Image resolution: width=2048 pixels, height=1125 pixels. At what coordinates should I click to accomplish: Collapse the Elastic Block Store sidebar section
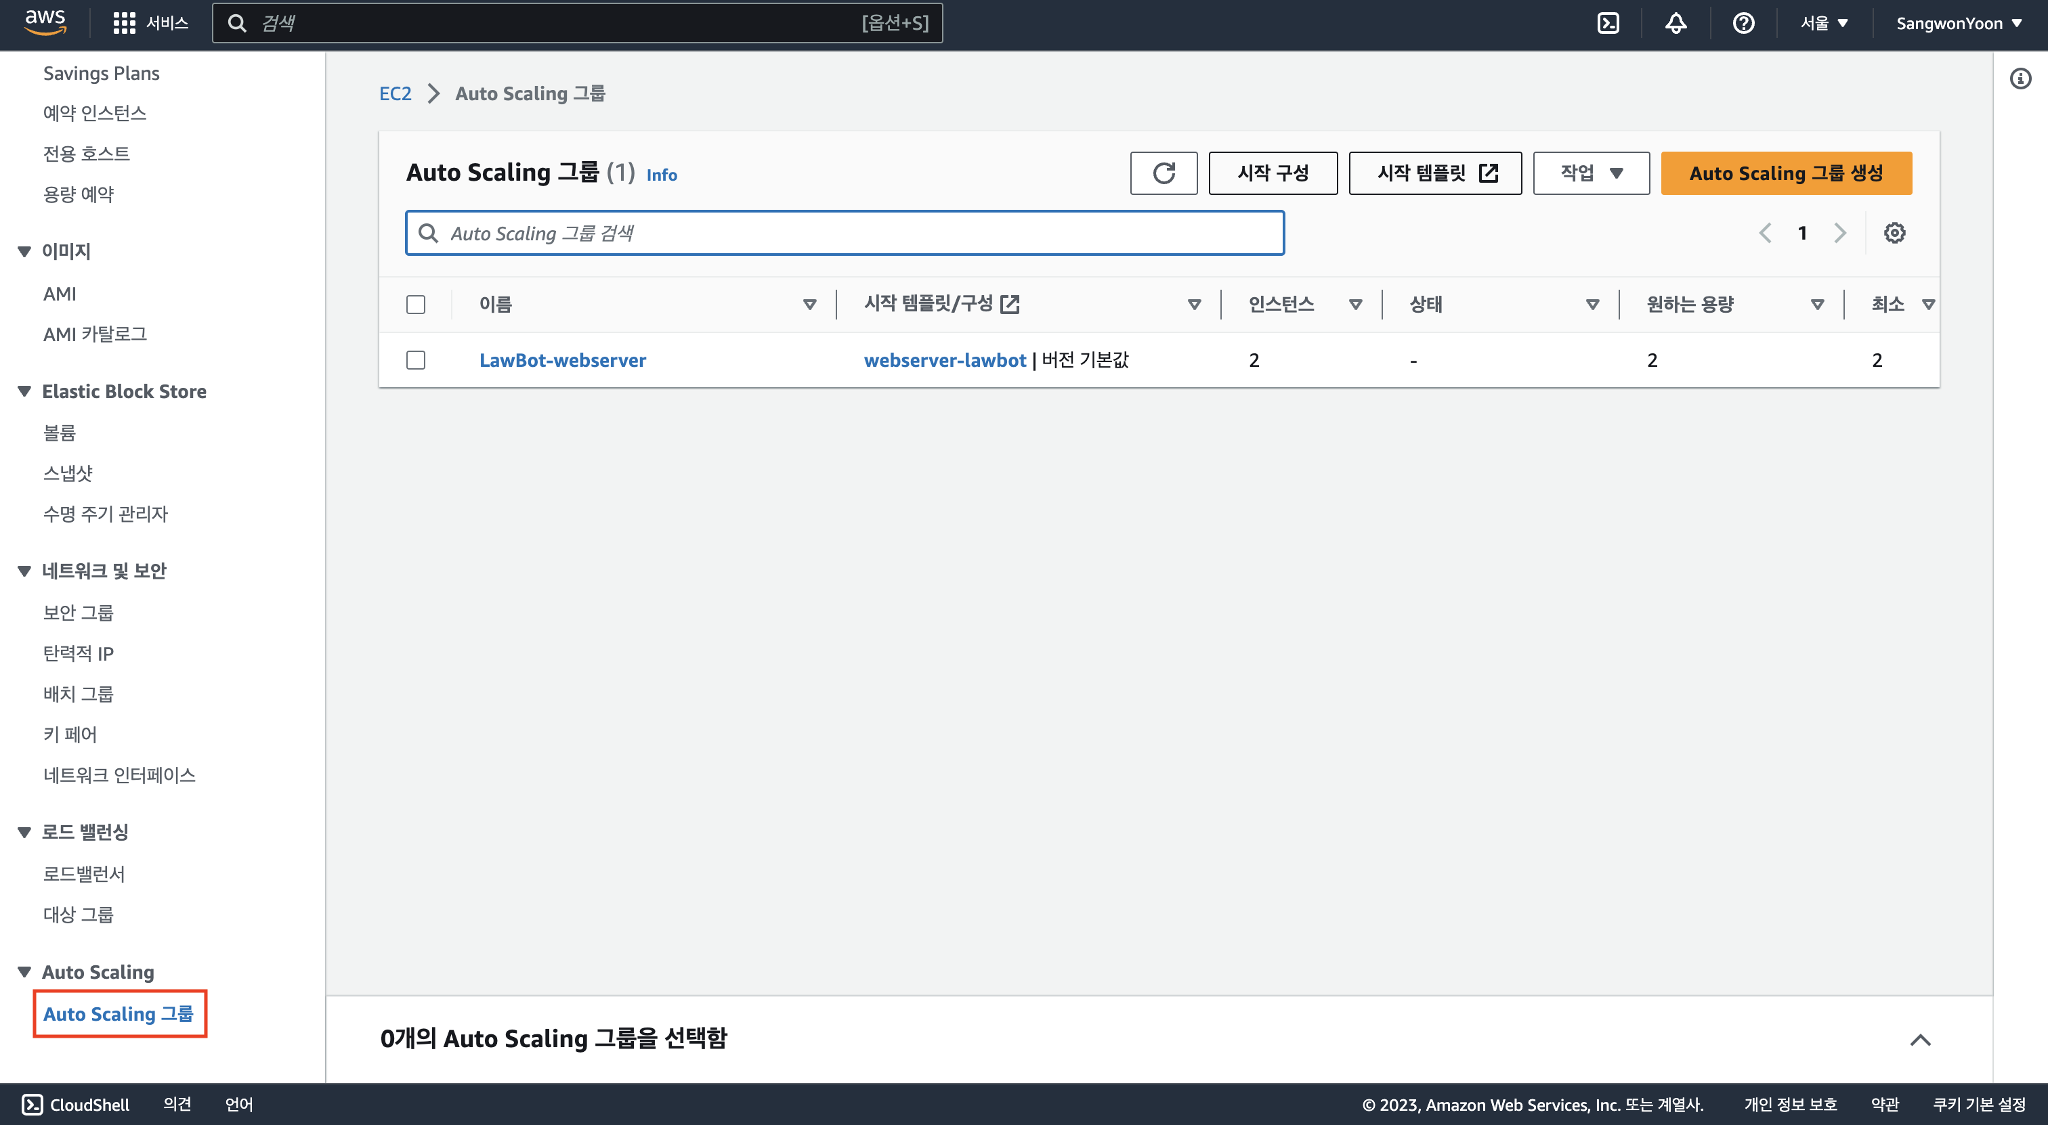(24, 392)
